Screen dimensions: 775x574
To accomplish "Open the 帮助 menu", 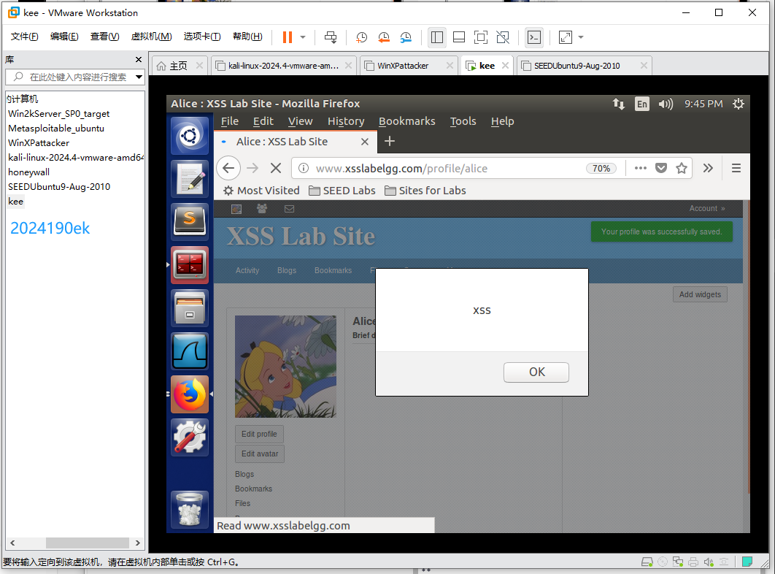I will tap(247, 37).
